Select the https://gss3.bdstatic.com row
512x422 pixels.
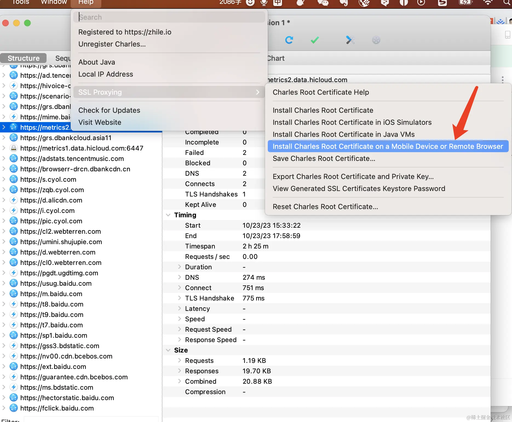(81, 346)
